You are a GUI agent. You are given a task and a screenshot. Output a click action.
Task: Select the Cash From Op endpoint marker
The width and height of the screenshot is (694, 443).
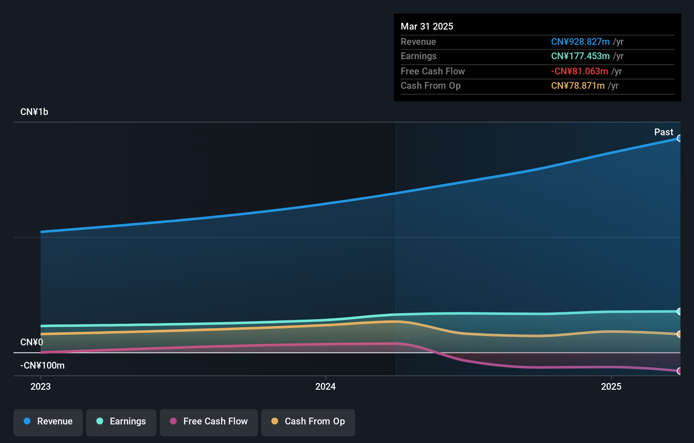(679, 334)
